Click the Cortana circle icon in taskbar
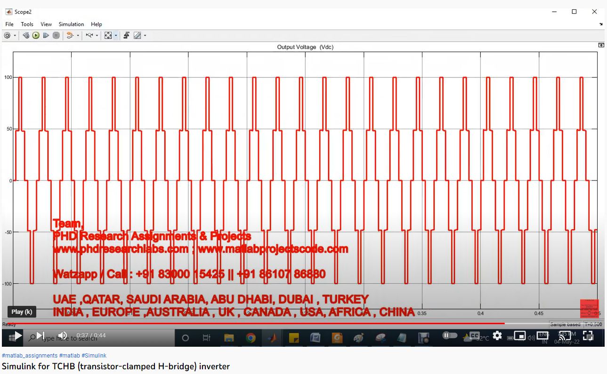607x374 pixels. pyautogui.click(x=185, y=337)
